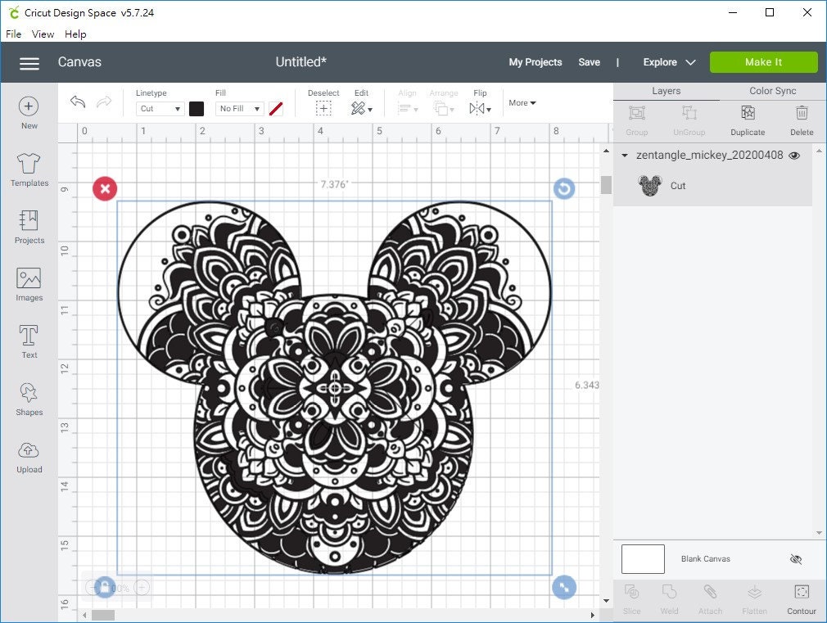Click the Untitled* project title
The width and height of the screenshot is (827, 623).
click(301, 62)
